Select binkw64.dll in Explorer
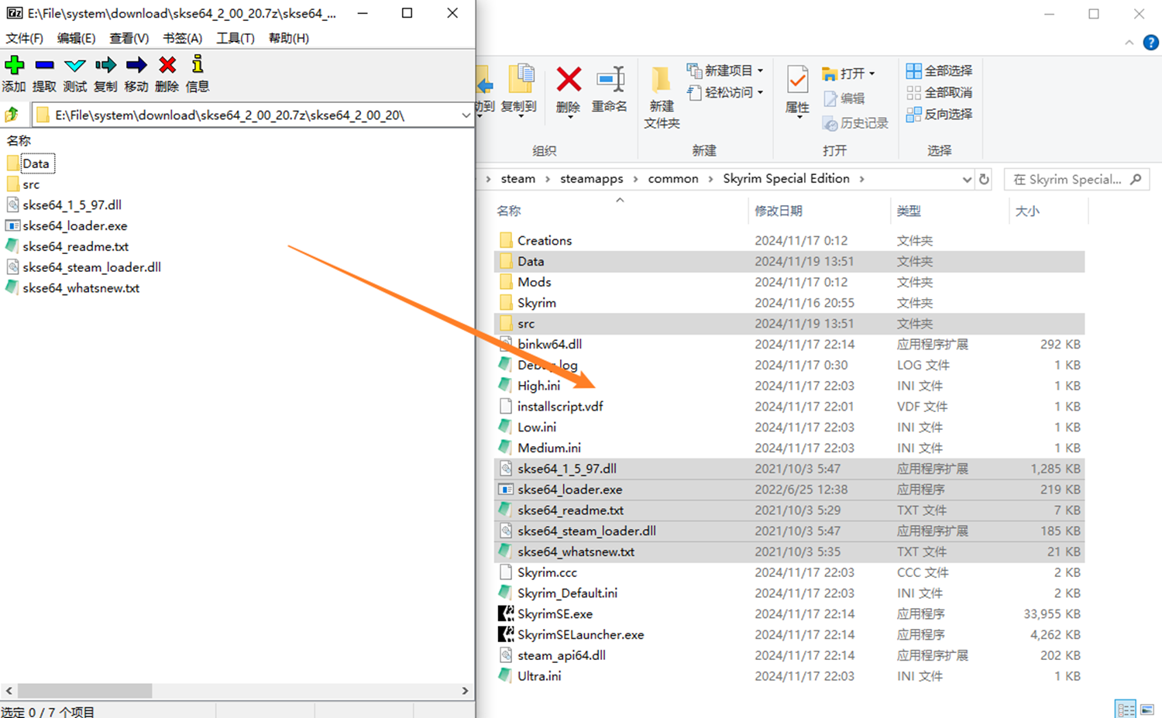The height and width of the screenshot is (718, 1162). [789, 344]
